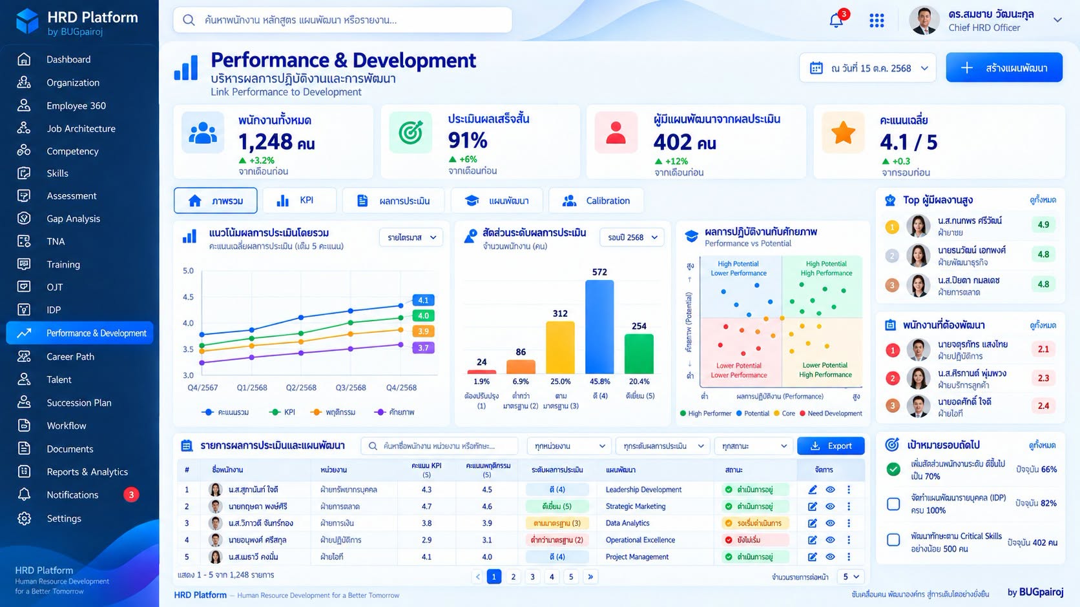This screenshot has height=607, width=1080.
Task: Click the employee search field in table
Action: coord(439,446)
